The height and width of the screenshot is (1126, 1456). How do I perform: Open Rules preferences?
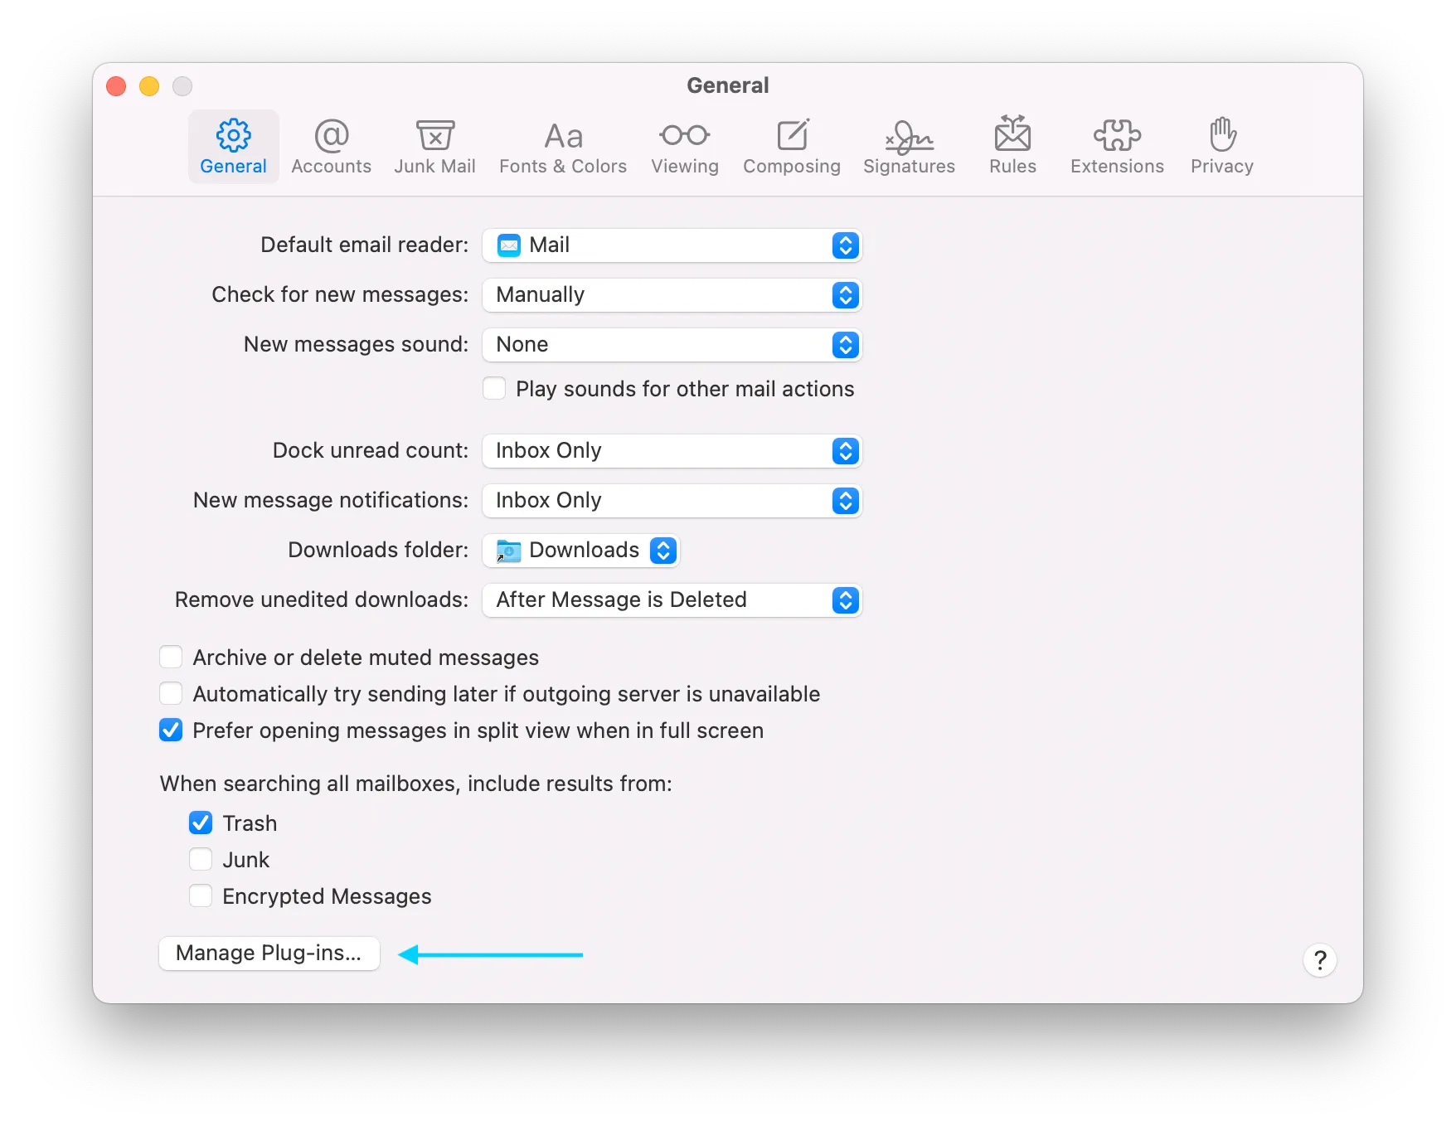(1012, 147)
